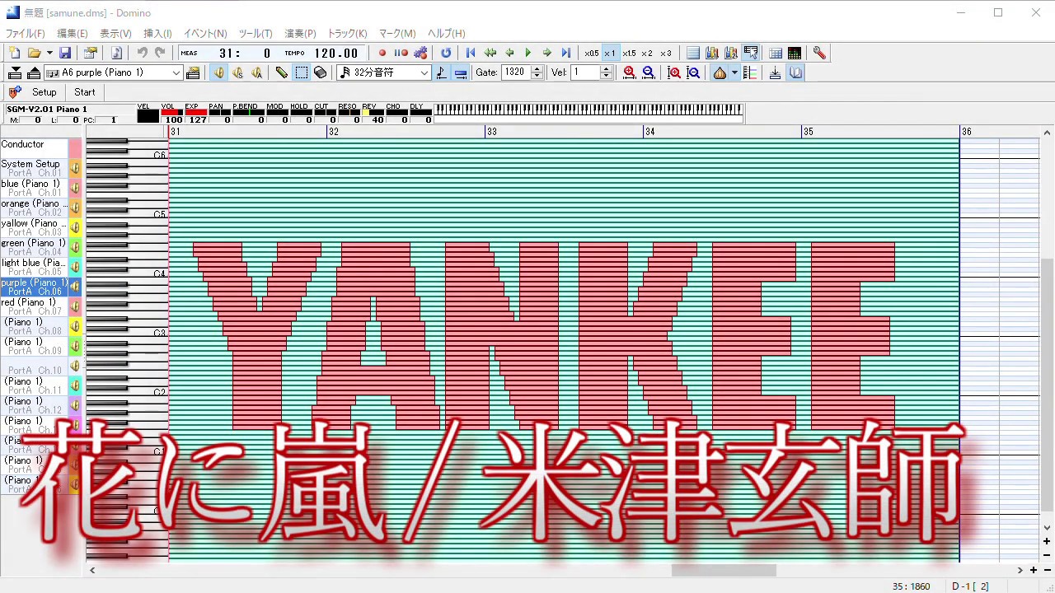This screenshot has height=593, width=1055.
Task: Open the level meter mixer icon
Action: tap(795, 53)
